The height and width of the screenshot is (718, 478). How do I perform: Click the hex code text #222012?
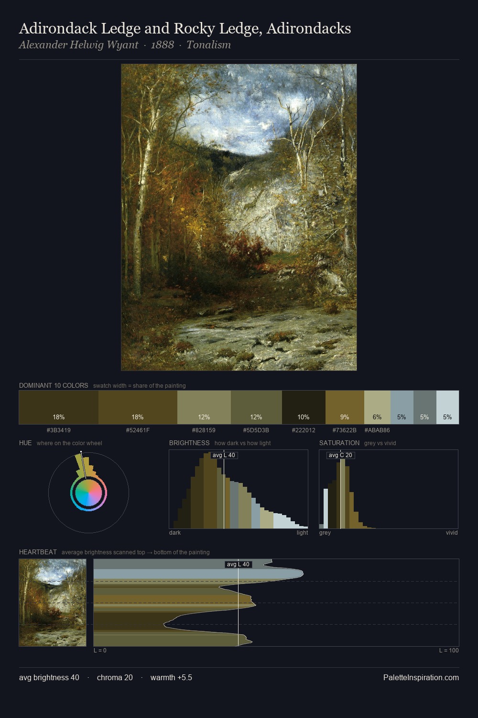304,430
